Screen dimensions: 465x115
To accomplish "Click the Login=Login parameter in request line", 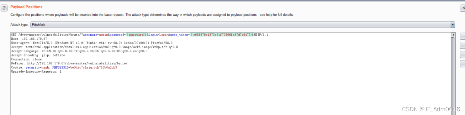I will pos(158,35).
